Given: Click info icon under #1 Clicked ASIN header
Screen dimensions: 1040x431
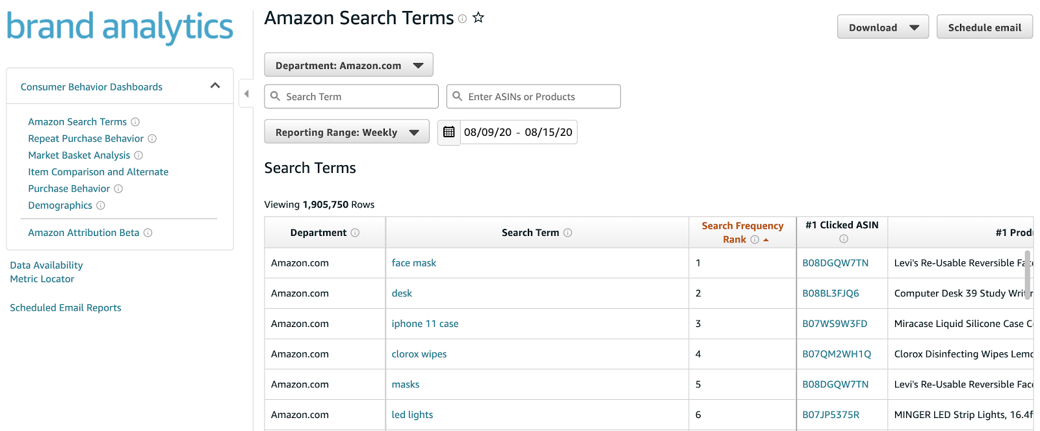Looking at the screenshot, I should [x=843, y=239].
